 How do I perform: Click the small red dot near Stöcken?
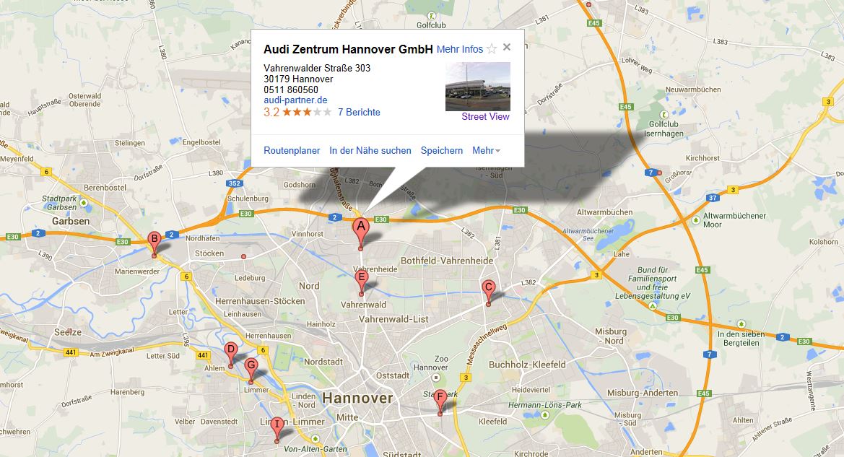244,257
